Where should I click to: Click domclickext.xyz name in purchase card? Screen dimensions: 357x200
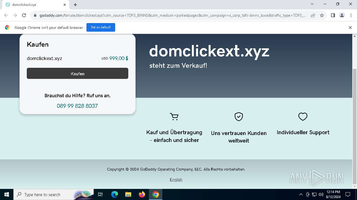point(44,58)
